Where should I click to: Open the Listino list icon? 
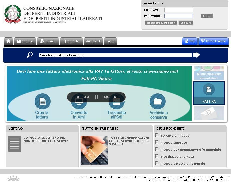click(x=15, y=144)
